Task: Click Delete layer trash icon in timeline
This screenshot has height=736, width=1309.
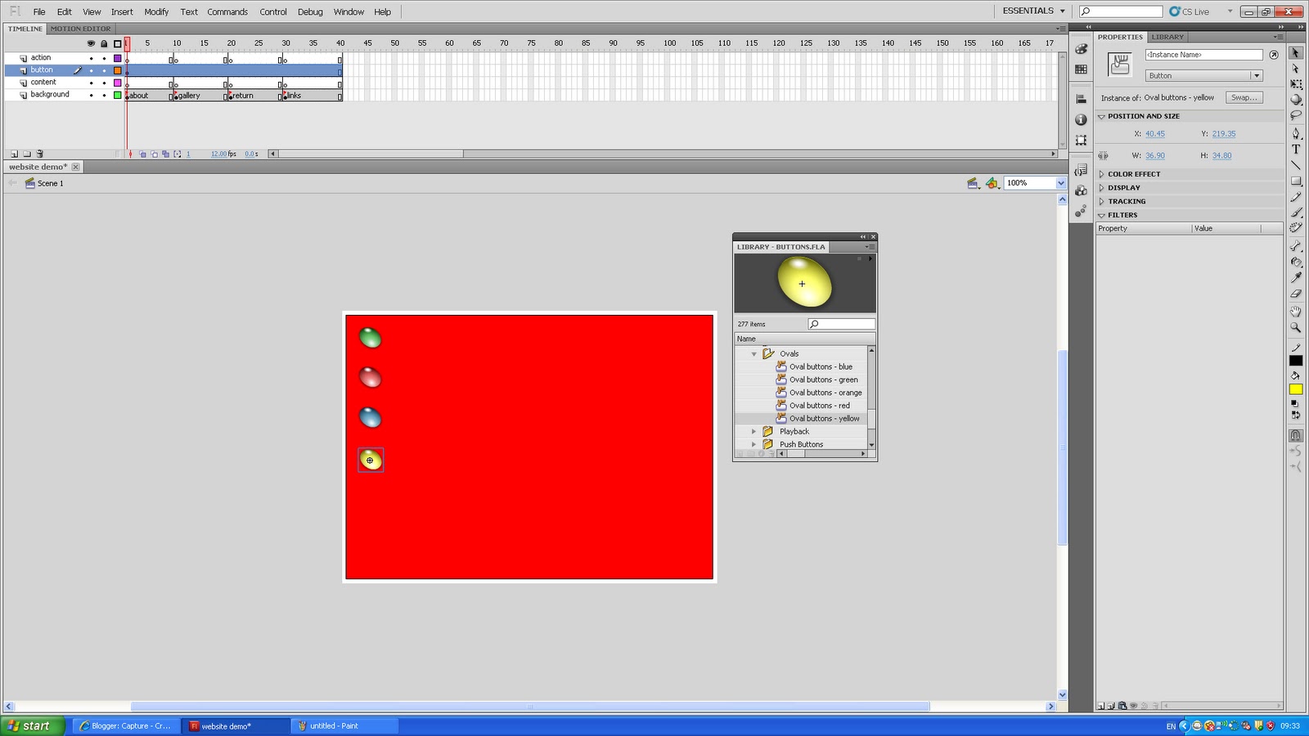Action: [40, 154]
